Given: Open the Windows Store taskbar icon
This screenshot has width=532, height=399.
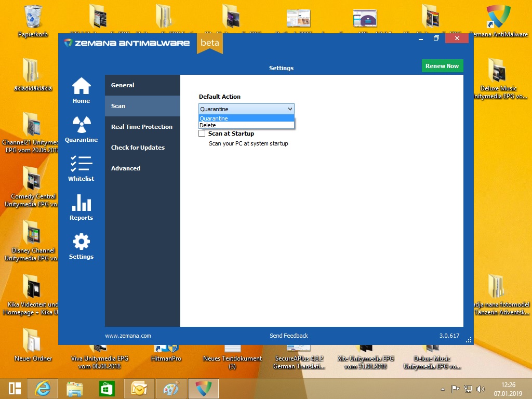Looking at the screenshot, I should click(x=107, y=389).
